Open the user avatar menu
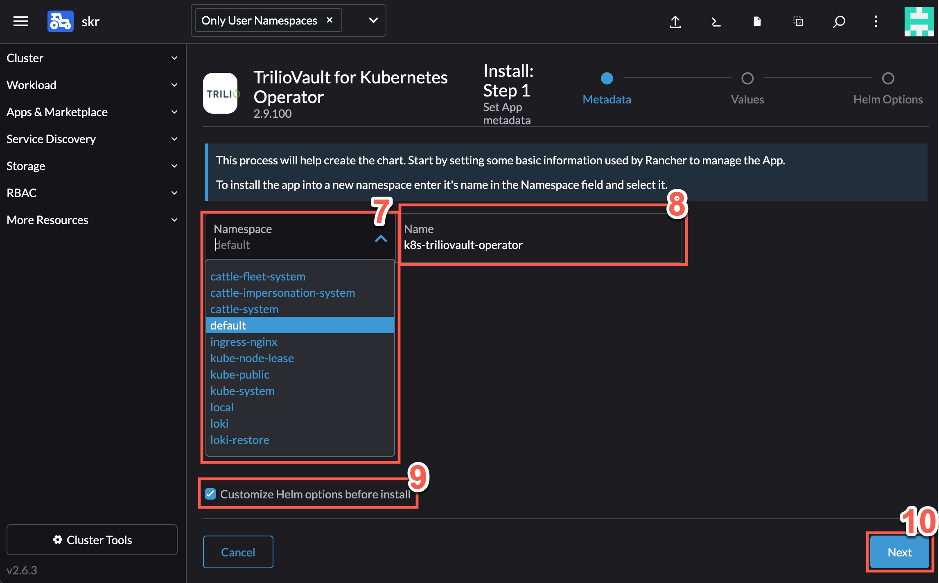The image size is (939, 583). [919, 21]
